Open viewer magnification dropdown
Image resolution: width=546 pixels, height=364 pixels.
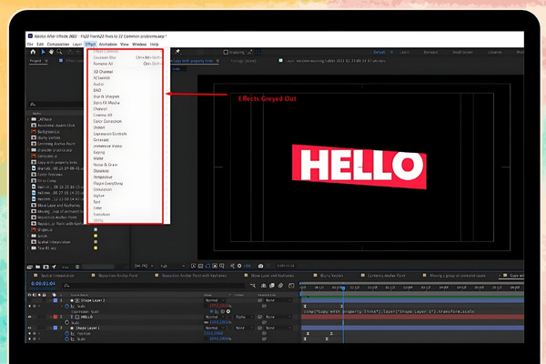click(x=144, y=266)
